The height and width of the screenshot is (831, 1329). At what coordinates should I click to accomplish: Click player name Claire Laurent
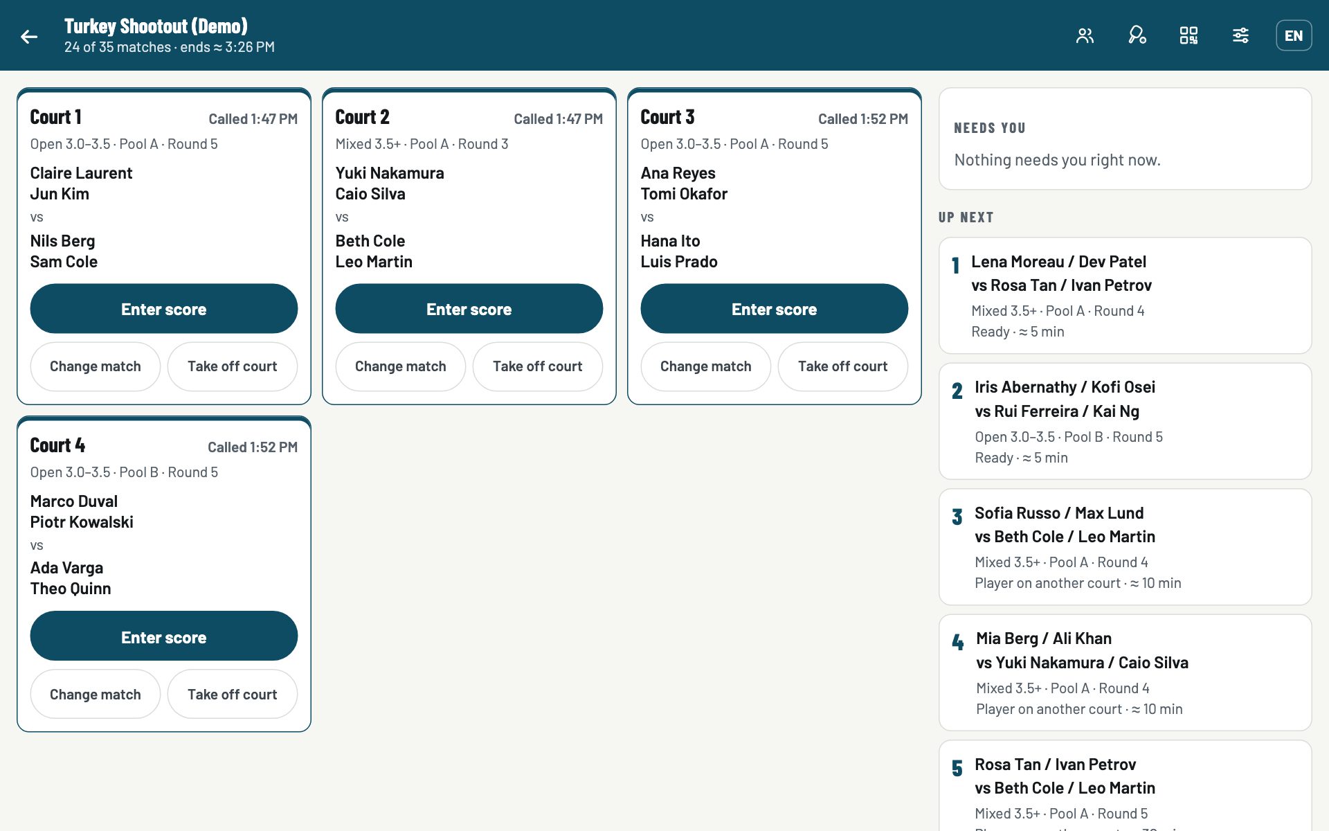(81, 173)
